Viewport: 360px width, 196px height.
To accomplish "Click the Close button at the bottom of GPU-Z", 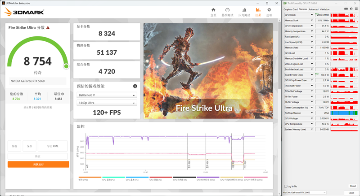I will [x=351, y=193].
